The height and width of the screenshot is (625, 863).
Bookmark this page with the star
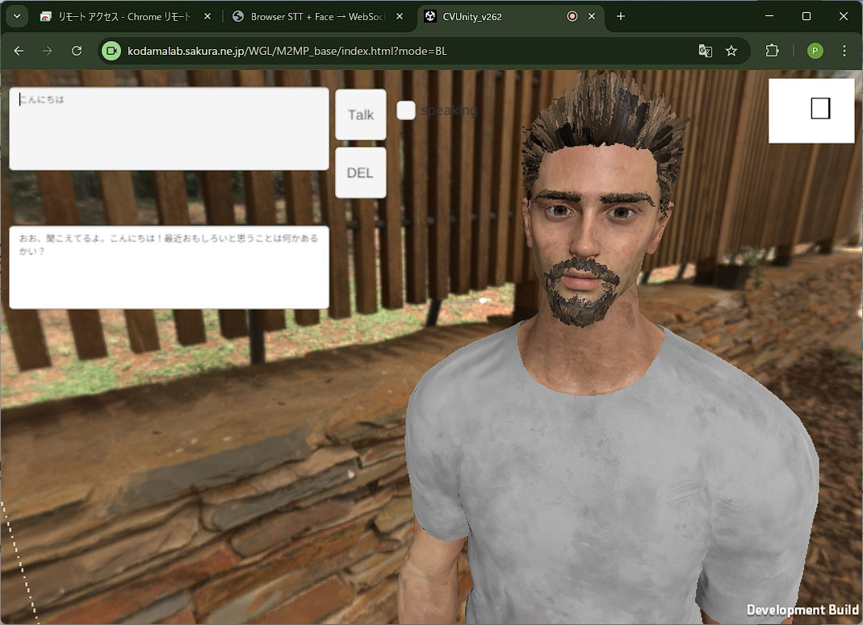731,51
